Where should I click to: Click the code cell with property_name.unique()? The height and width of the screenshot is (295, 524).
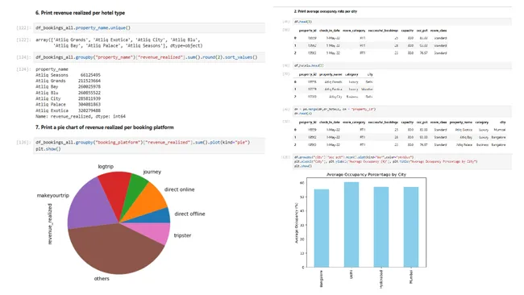point(149,27)
